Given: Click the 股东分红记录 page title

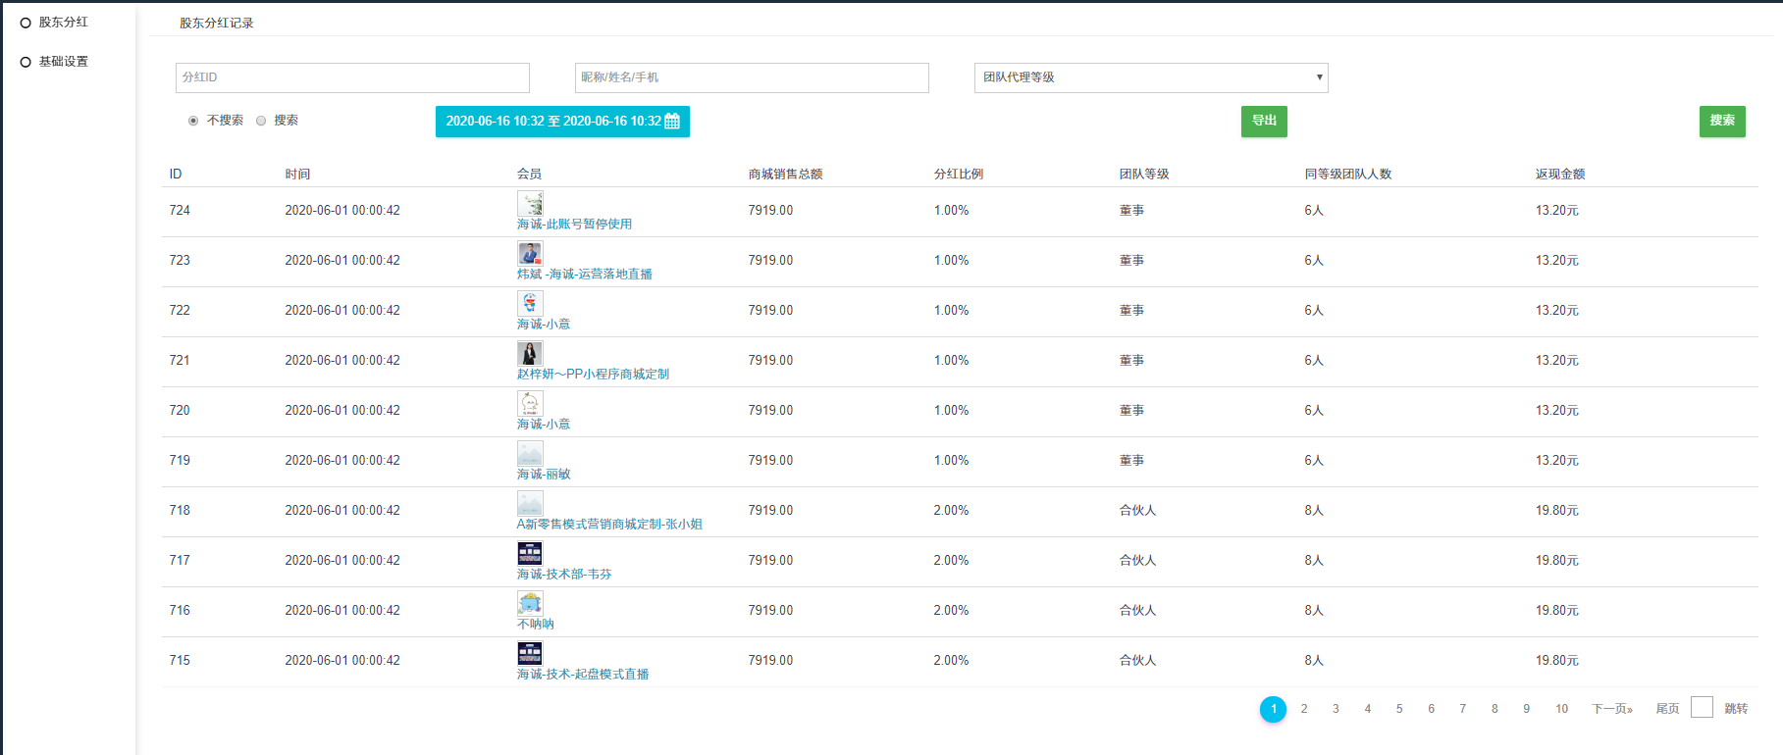Looking at the screenshot, I should 216,23.
